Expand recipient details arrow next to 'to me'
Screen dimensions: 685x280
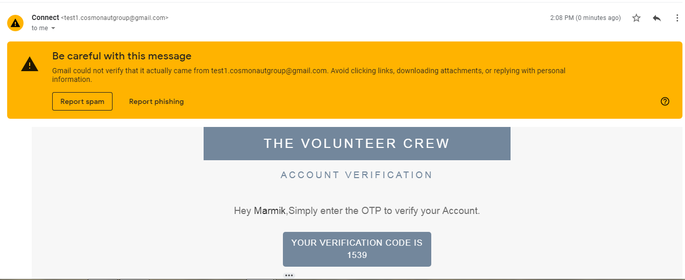(53, 29)
